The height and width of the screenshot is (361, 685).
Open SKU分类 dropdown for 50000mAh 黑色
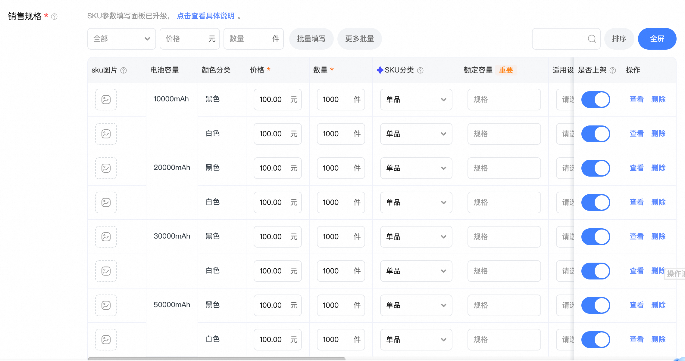(x=416, y=305)
